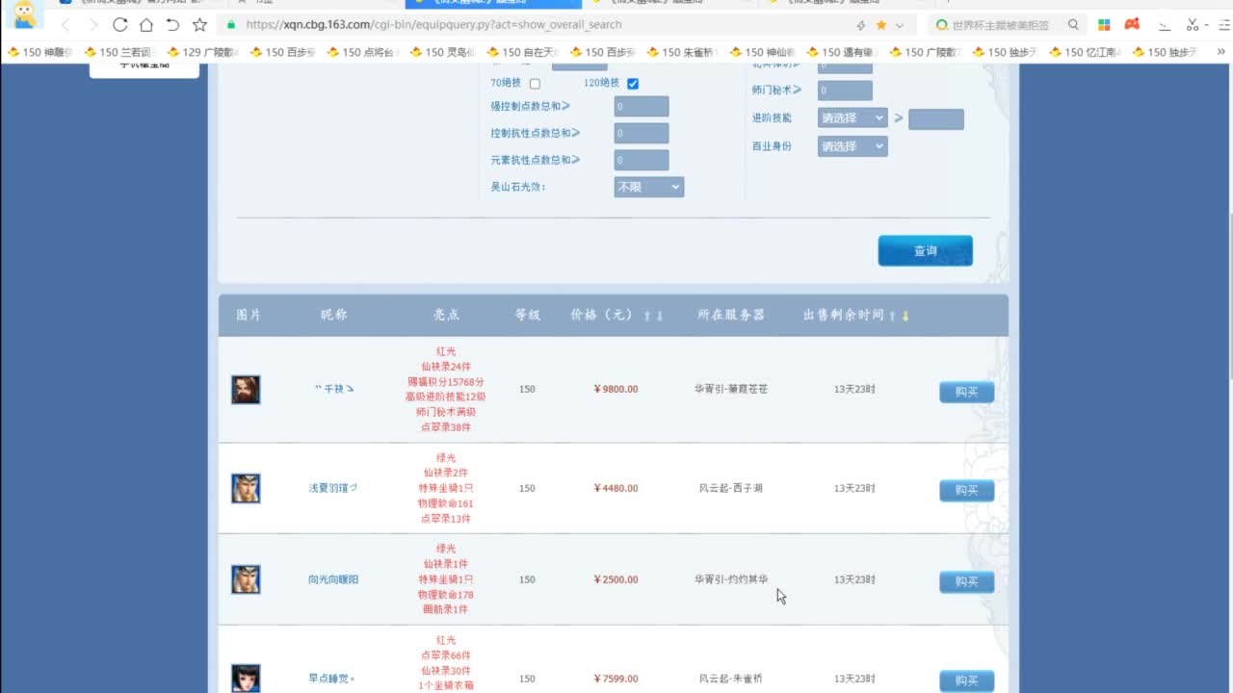
Task: Click the 查询 search button
Action: pyautogui.click(x=925, y=250)
